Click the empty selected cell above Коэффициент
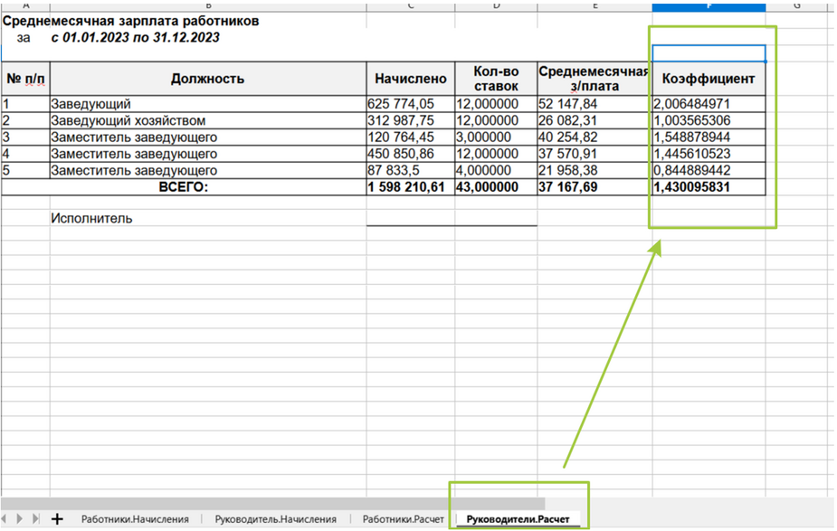Viewport: 837px width, 531px height. [709, 53]
